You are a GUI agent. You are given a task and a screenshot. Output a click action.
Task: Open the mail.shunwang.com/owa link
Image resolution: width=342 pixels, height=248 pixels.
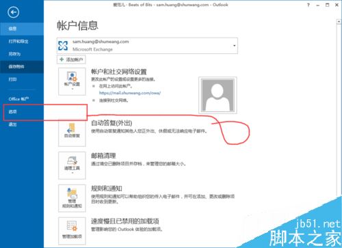[130, 93]
